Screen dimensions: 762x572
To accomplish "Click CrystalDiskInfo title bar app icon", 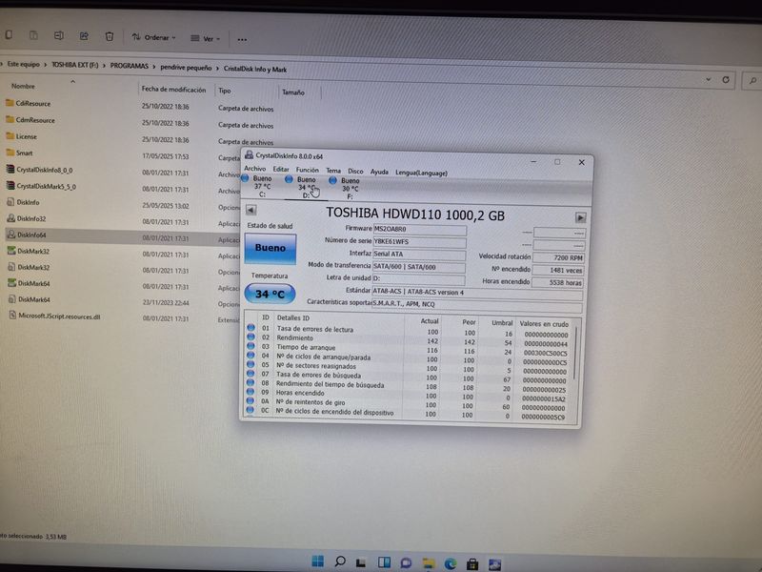I will click(x=250, y=154).
